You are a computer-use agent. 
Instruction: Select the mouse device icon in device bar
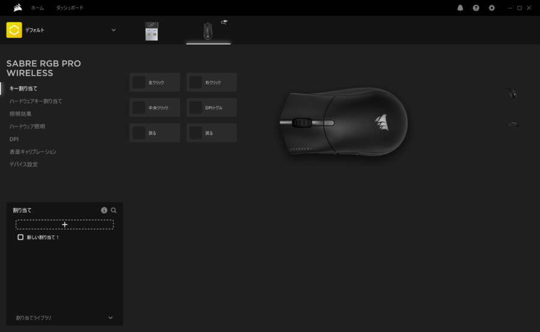point(208,31)
